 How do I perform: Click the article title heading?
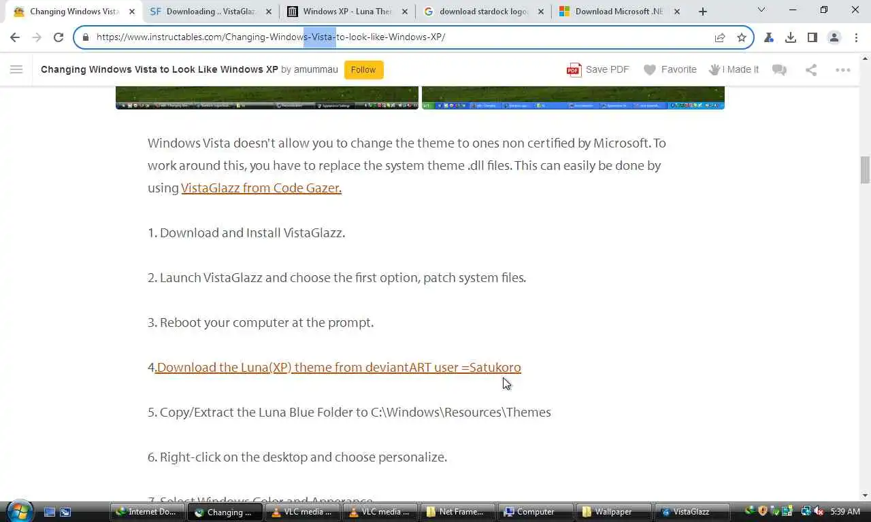(159, 69)
